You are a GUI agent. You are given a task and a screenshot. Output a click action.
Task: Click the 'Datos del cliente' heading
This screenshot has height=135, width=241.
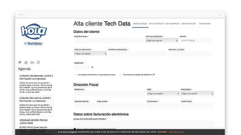click(86, 32)
